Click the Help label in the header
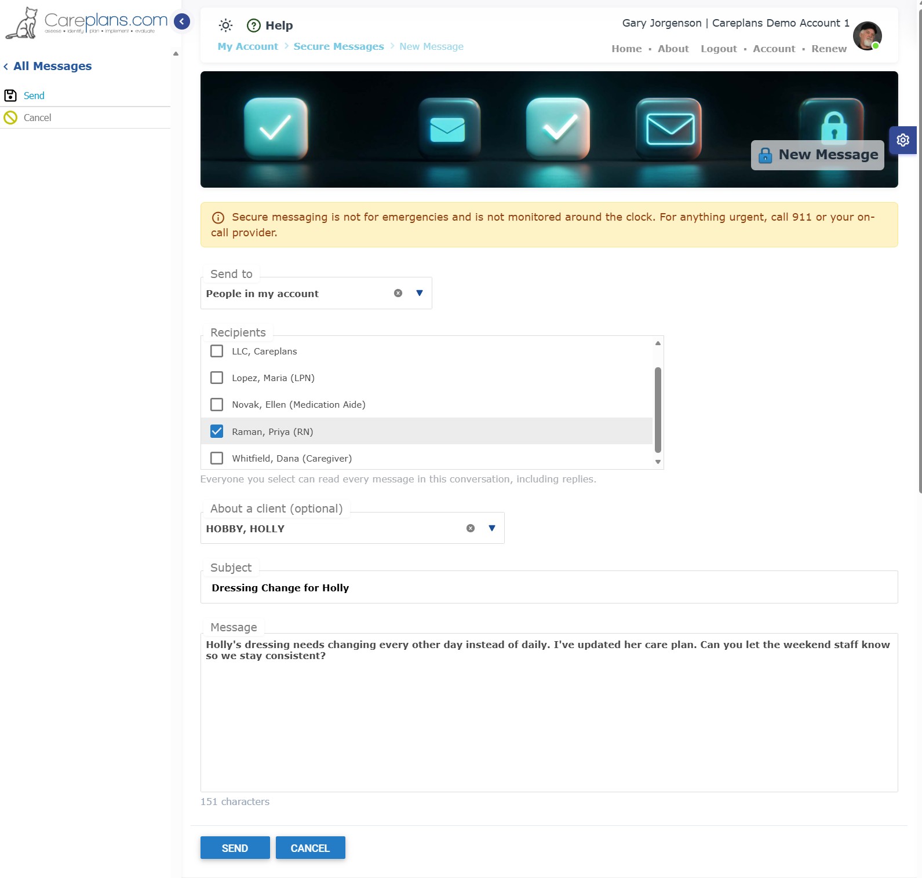922x878 pixels. pos(279,25)
